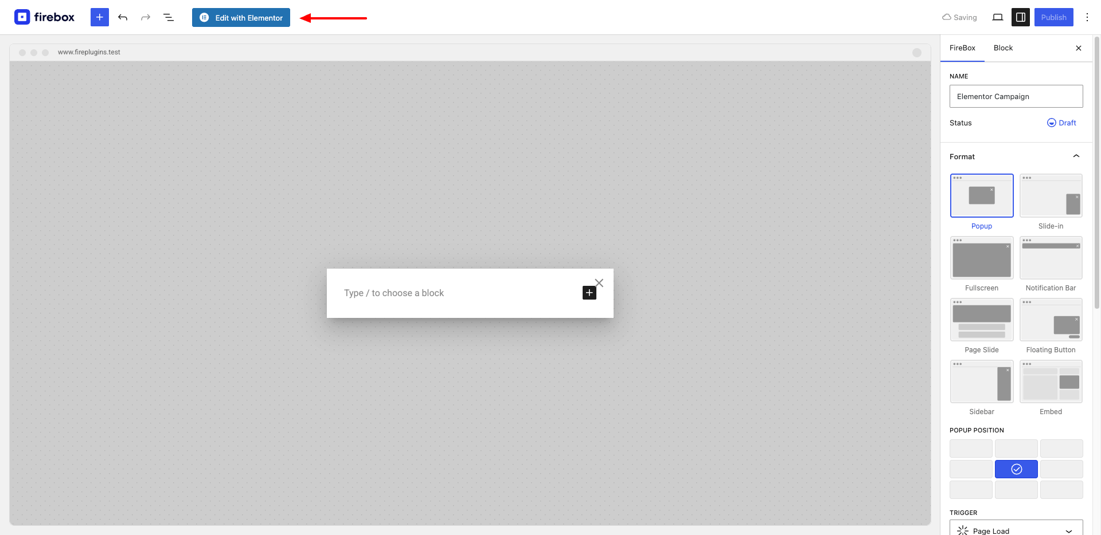Click the www.fireplugins.test address text
Screen dimensions: 1101x535
pyautogui.click(x=89, y=52)
